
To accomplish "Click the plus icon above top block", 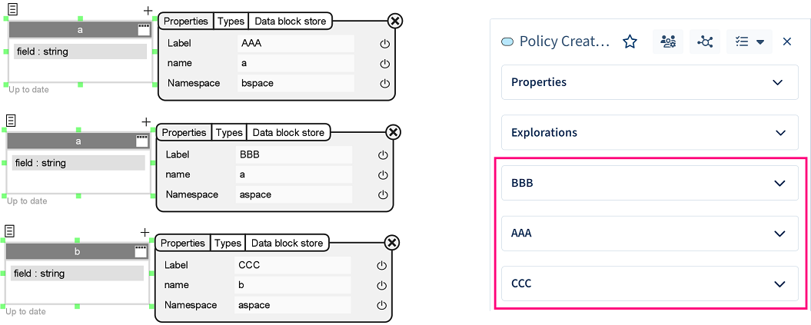I will [x=148, y=11].
